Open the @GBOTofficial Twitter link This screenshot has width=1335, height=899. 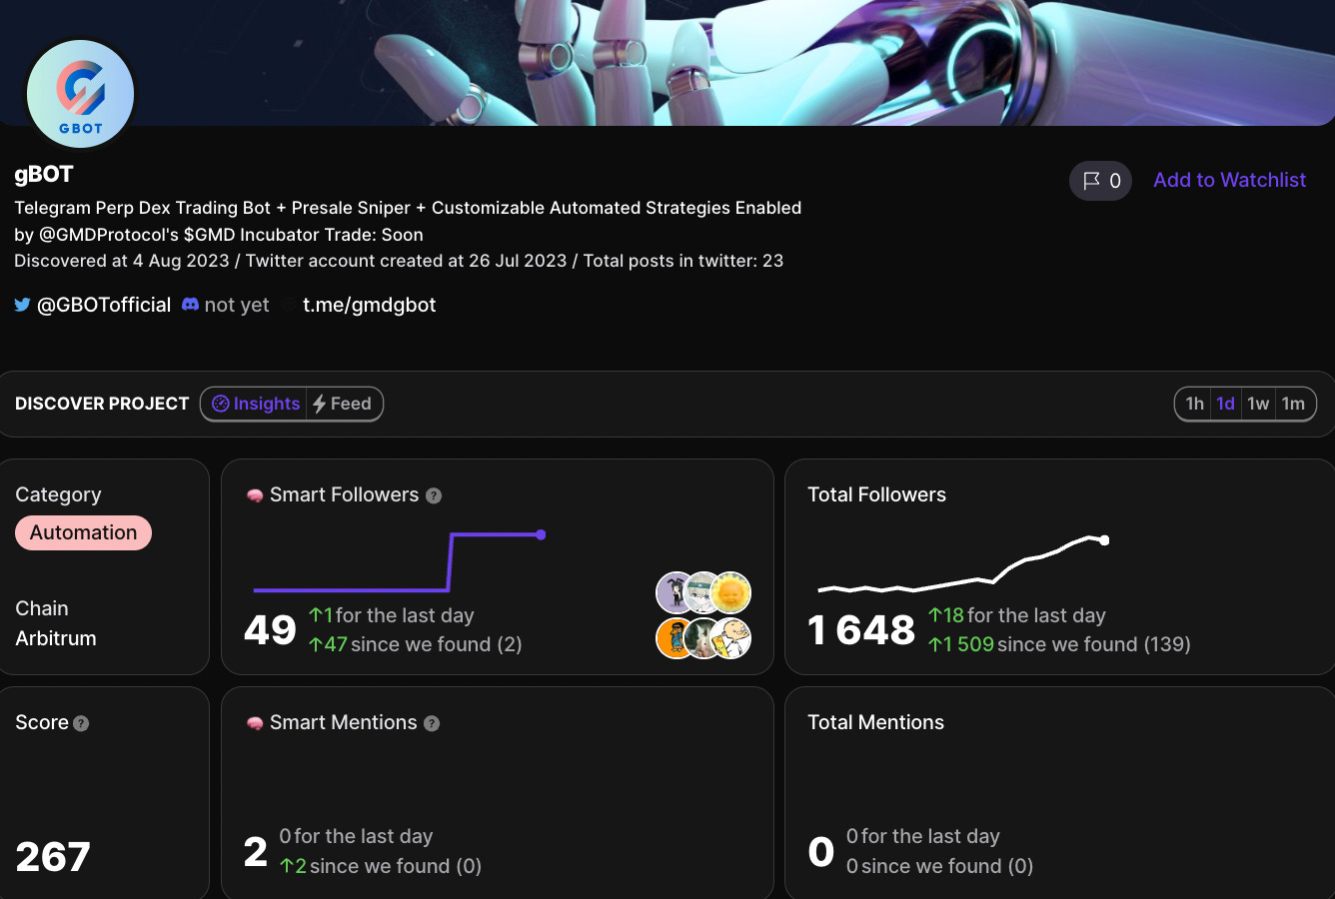click(x=104, y=305)
